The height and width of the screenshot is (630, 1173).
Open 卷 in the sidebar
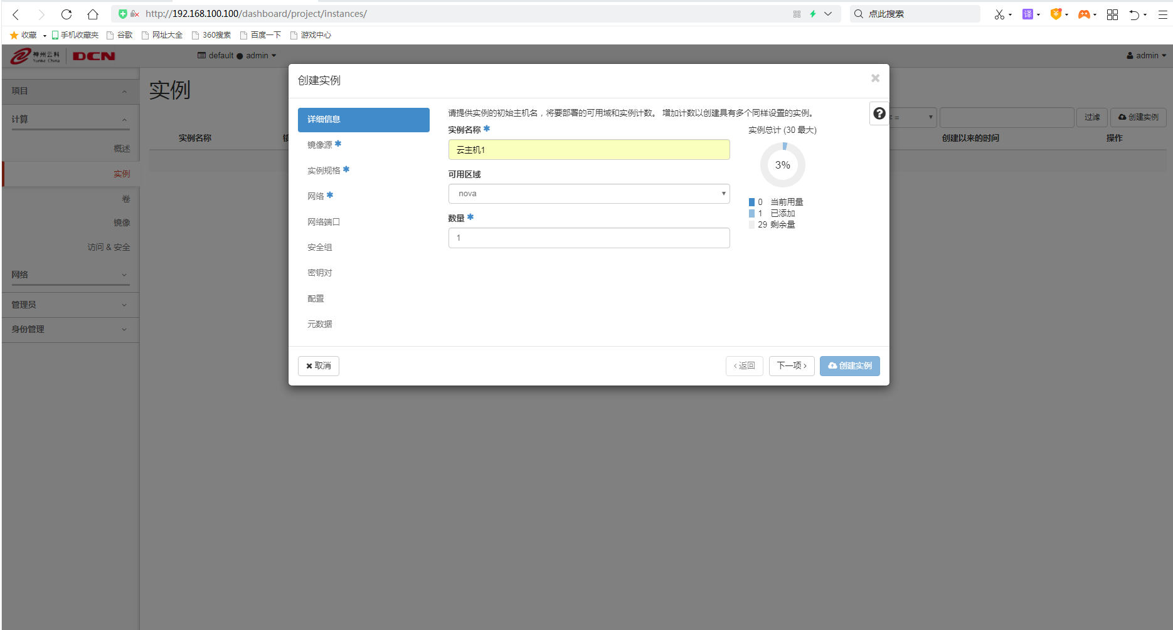[126, 199]
